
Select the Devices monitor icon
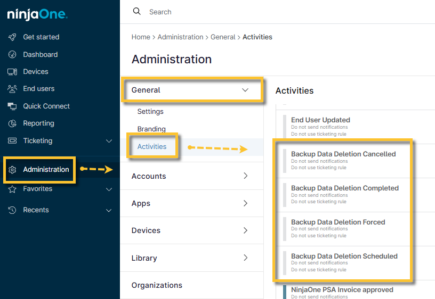click(x=12, y=72)
